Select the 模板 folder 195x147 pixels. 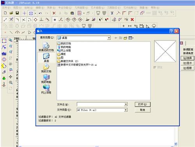[x=62, y=54]
